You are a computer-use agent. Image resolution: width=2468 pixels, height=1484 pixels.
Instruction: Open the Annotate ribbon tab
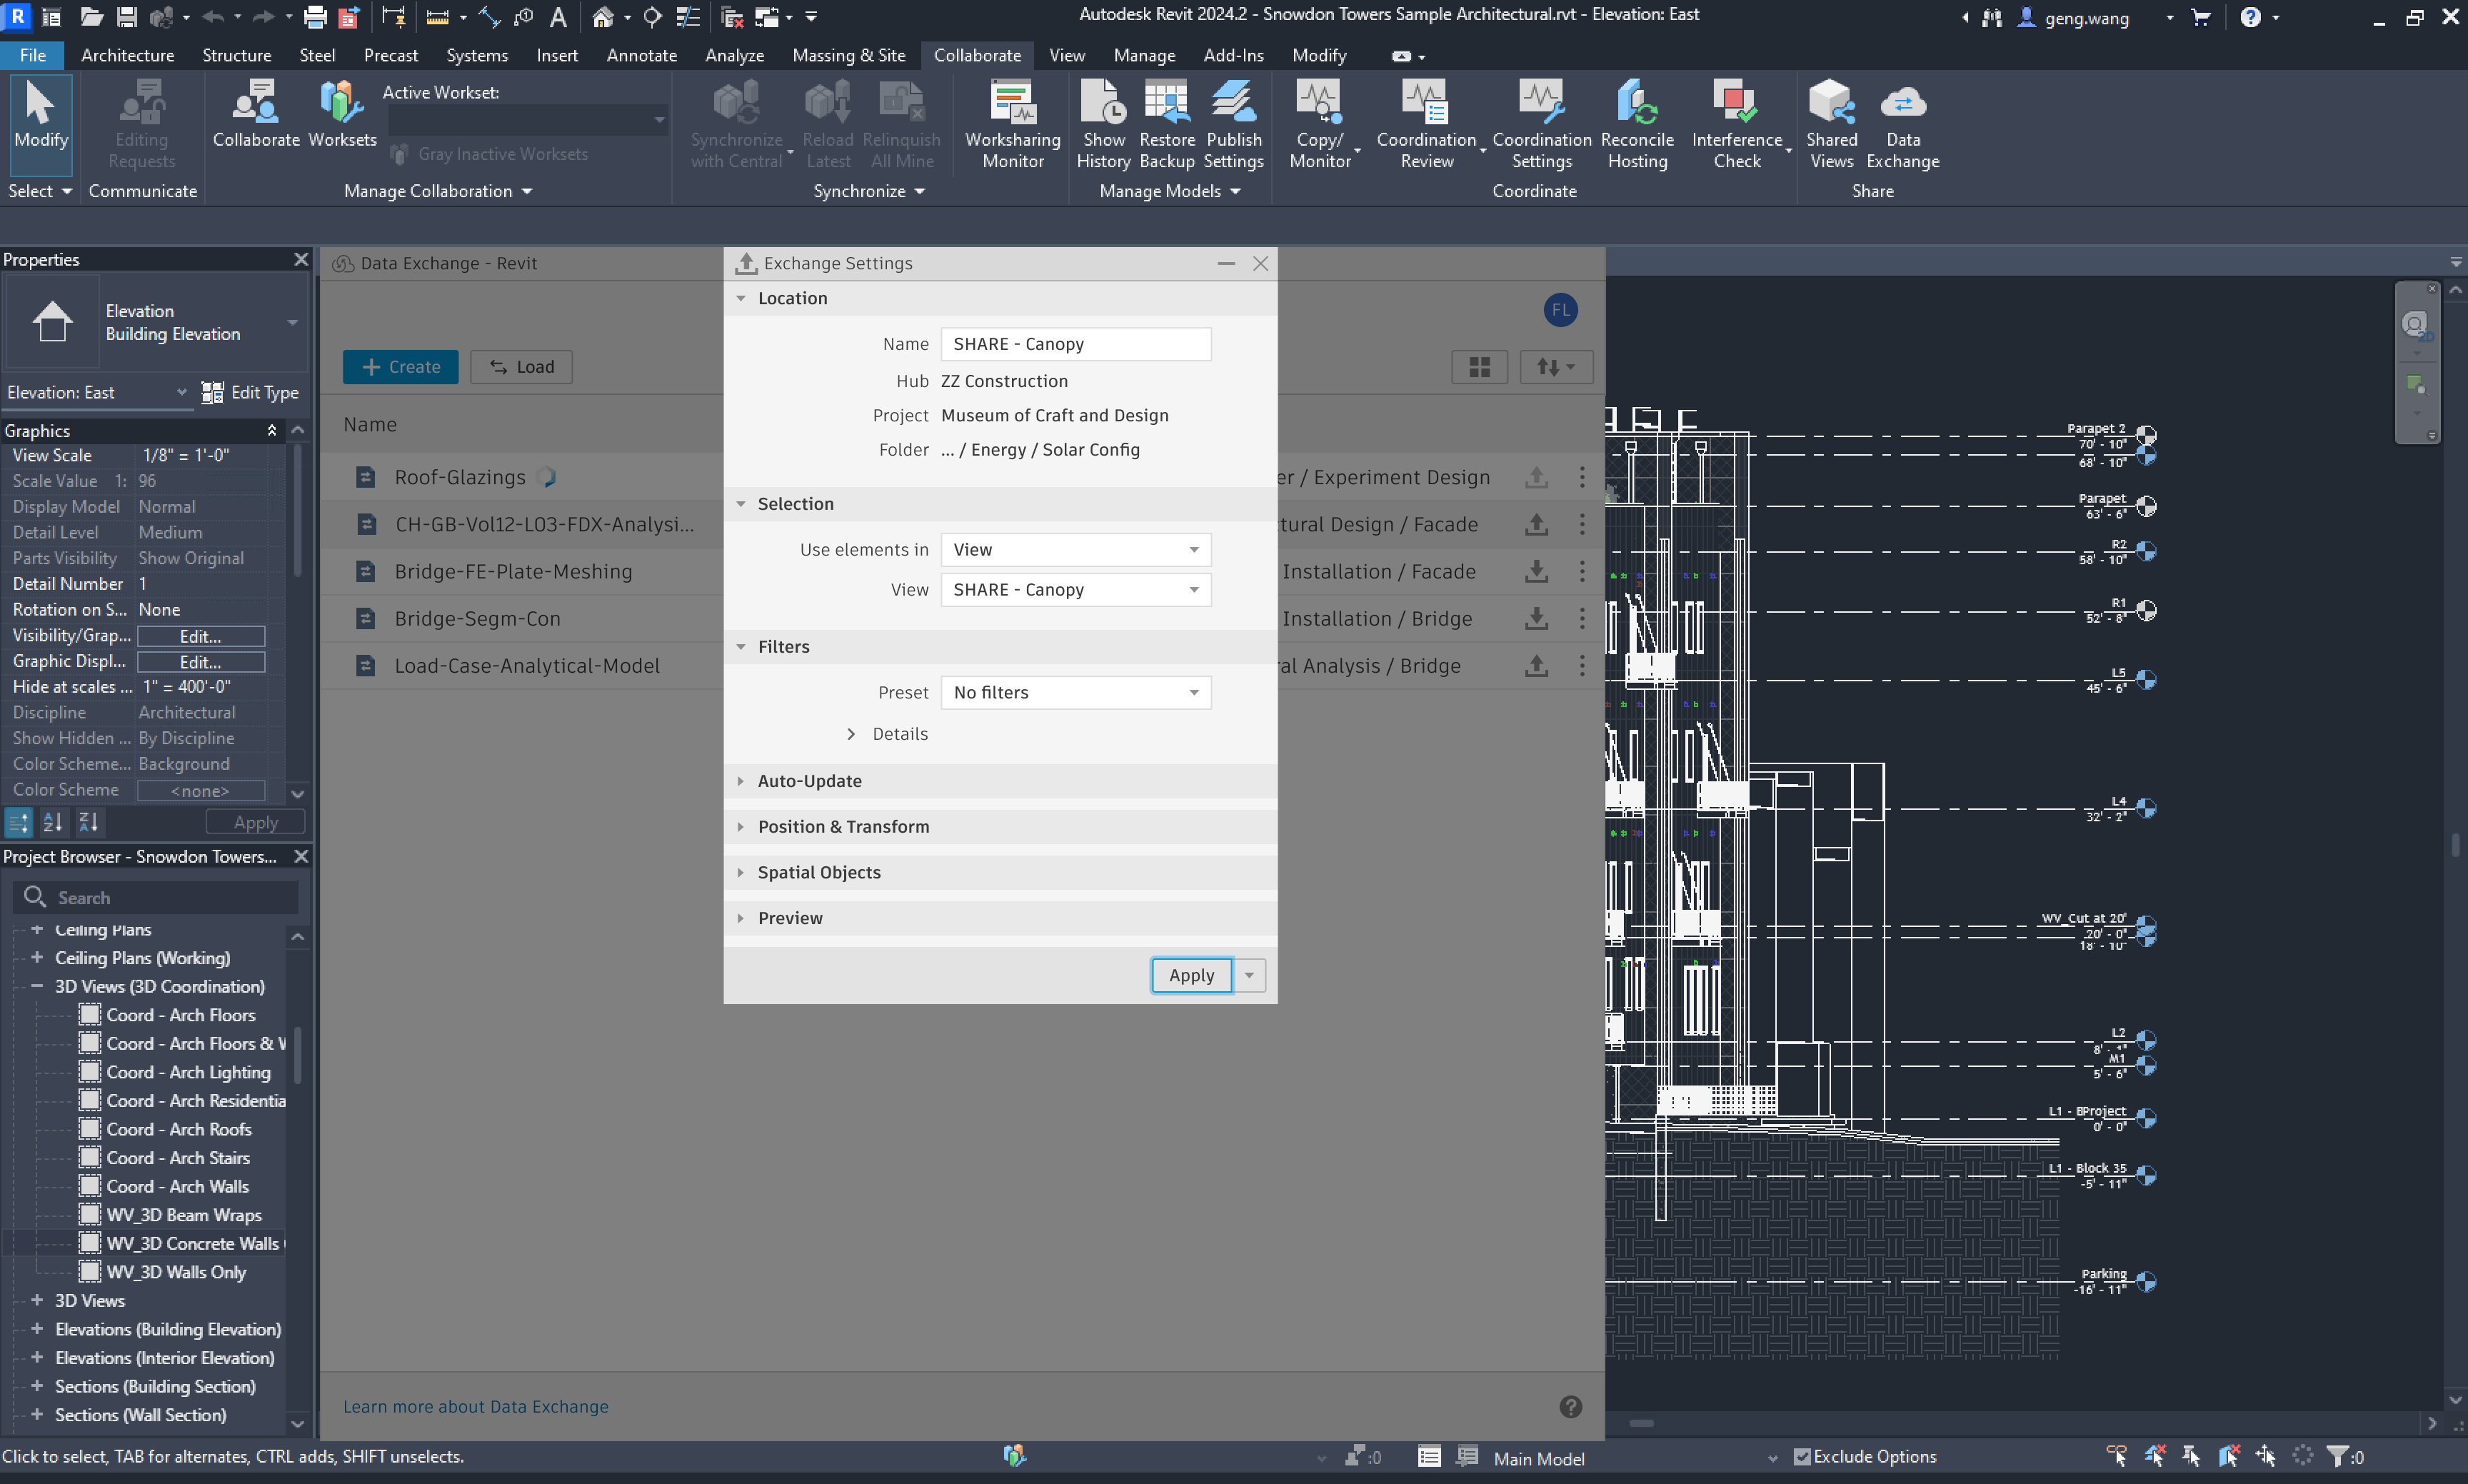[x=641, y=56]
